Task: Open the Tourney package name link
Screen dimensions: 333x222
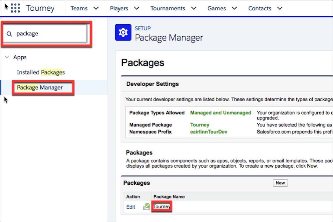Action: (162, 206)
